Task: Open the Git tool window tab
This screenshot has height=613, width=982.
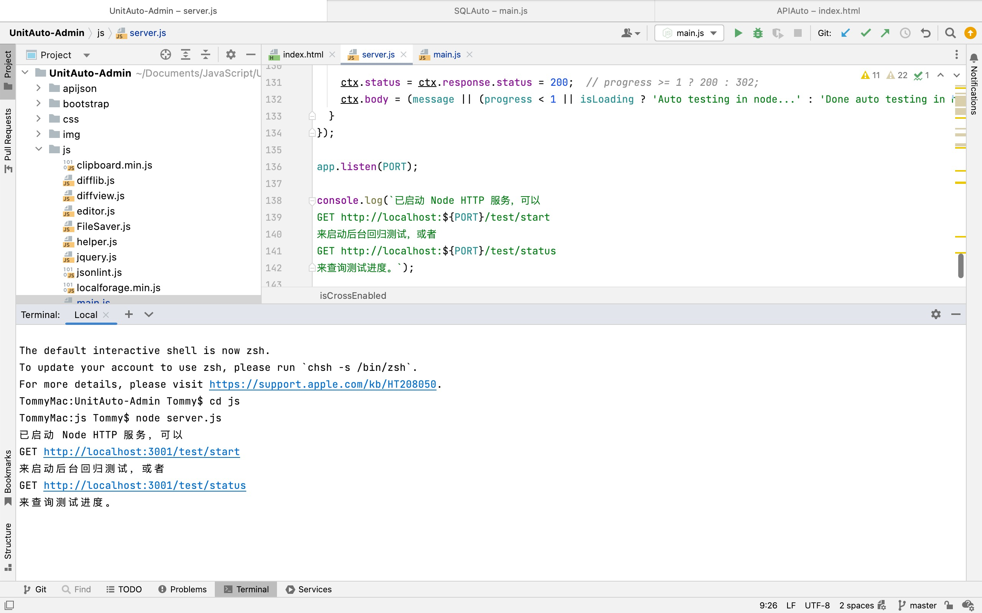Action: coord(35,589)
